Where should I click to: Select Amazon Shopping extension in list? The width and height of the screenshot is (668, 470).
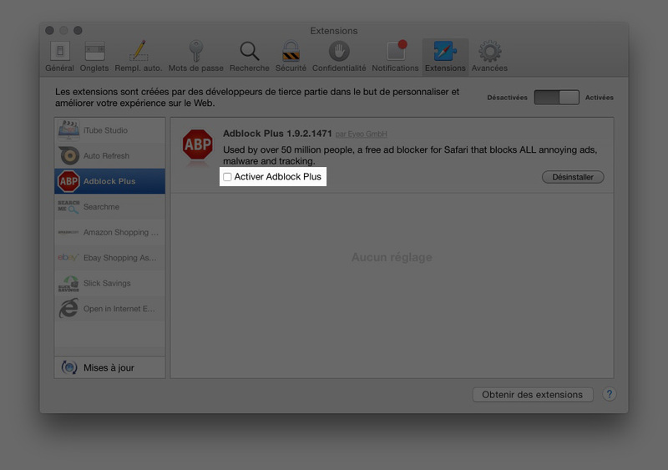tap(110, 232)
